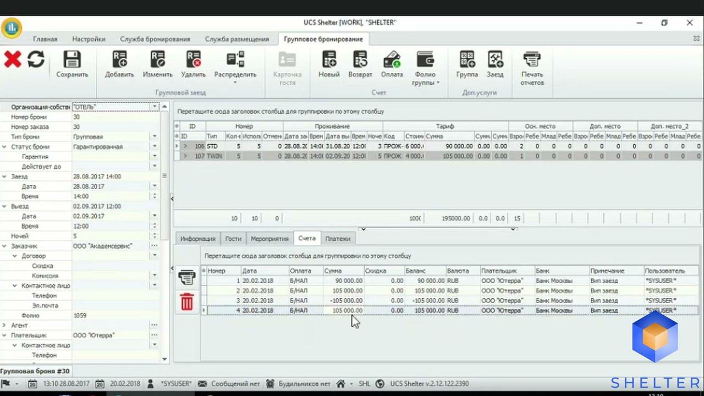Image resolution: width=704 pixels, height=396 pixels.
Task: Click the Групповая бронь #30 bottom tab
Action: [x=35, y=371]
